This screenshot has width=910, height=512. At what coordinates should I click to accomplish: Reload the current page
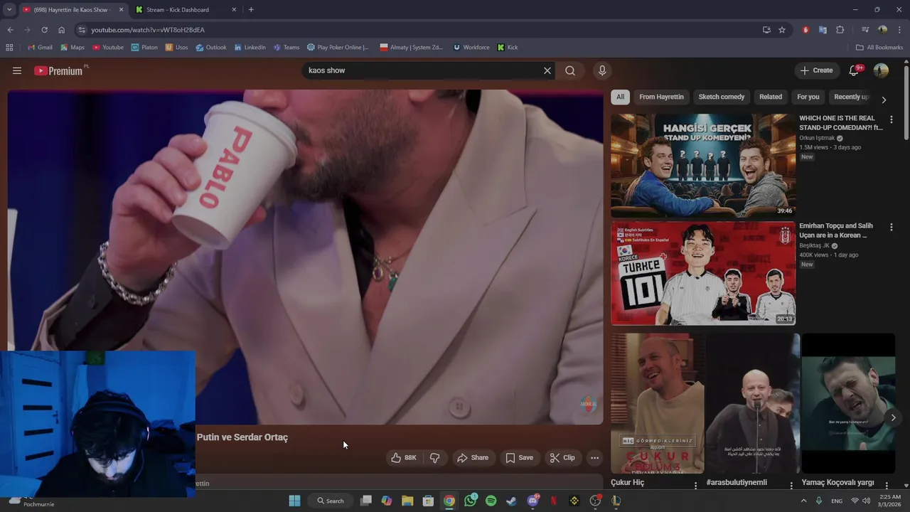pyautogui.click(x=44, y=30)
